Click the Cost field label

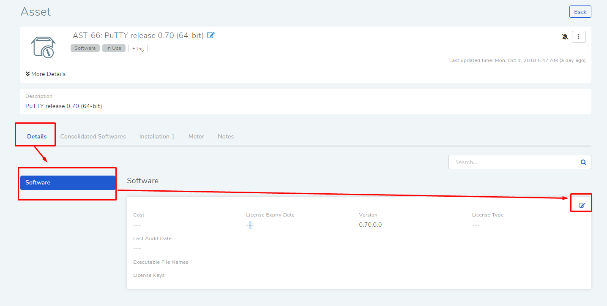point(139,215)
